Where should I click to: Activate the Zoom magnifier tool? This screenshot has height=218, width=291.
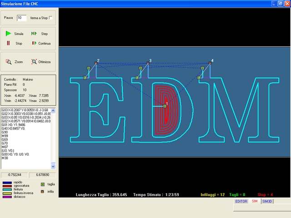click(9, 62)
